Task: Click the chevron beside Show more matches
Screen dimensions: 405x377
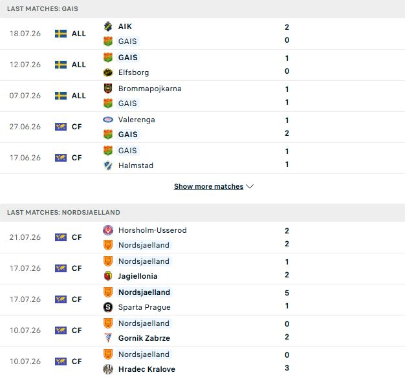Action: (250, 186)
